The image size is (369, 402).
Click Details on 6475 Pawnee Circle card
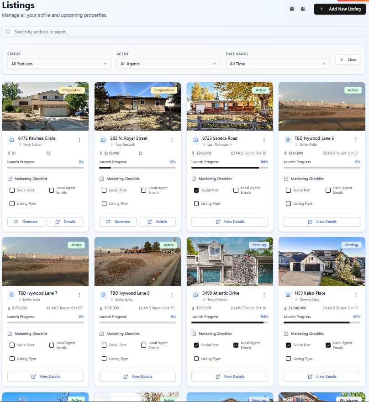point(65,222)
